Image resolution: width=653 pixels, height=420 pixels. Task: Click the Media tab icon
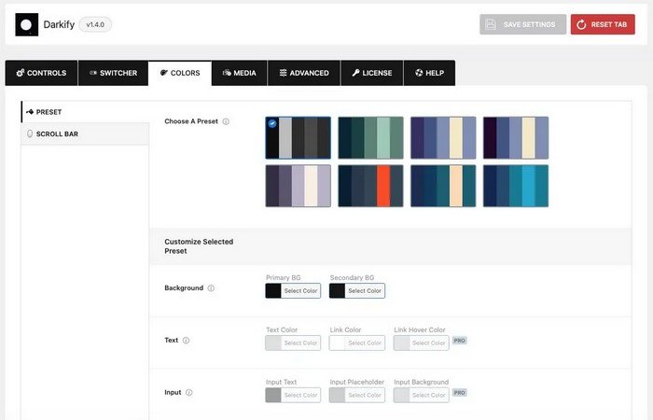(x=227, y=73)
